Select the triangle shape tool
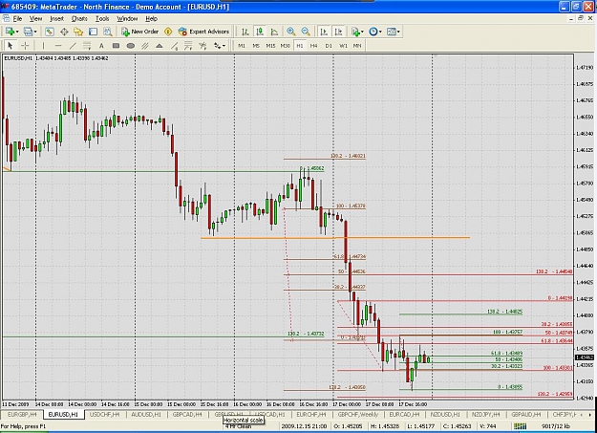This screenshot has height=433, width=597. pyautogui.click(x=160, y=46)
